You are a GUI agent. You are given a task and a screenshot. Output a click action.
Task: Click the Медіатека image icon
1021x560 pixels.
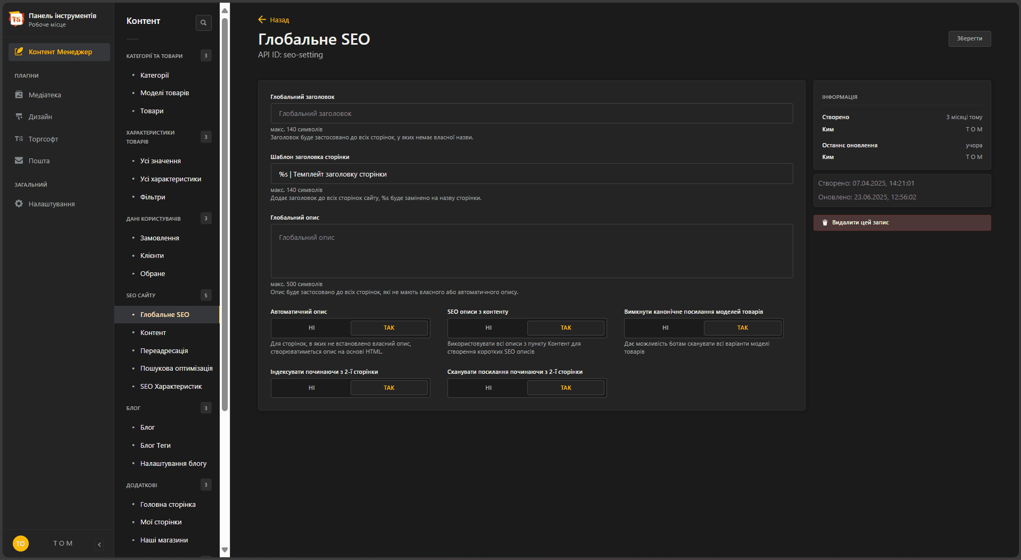19,95
